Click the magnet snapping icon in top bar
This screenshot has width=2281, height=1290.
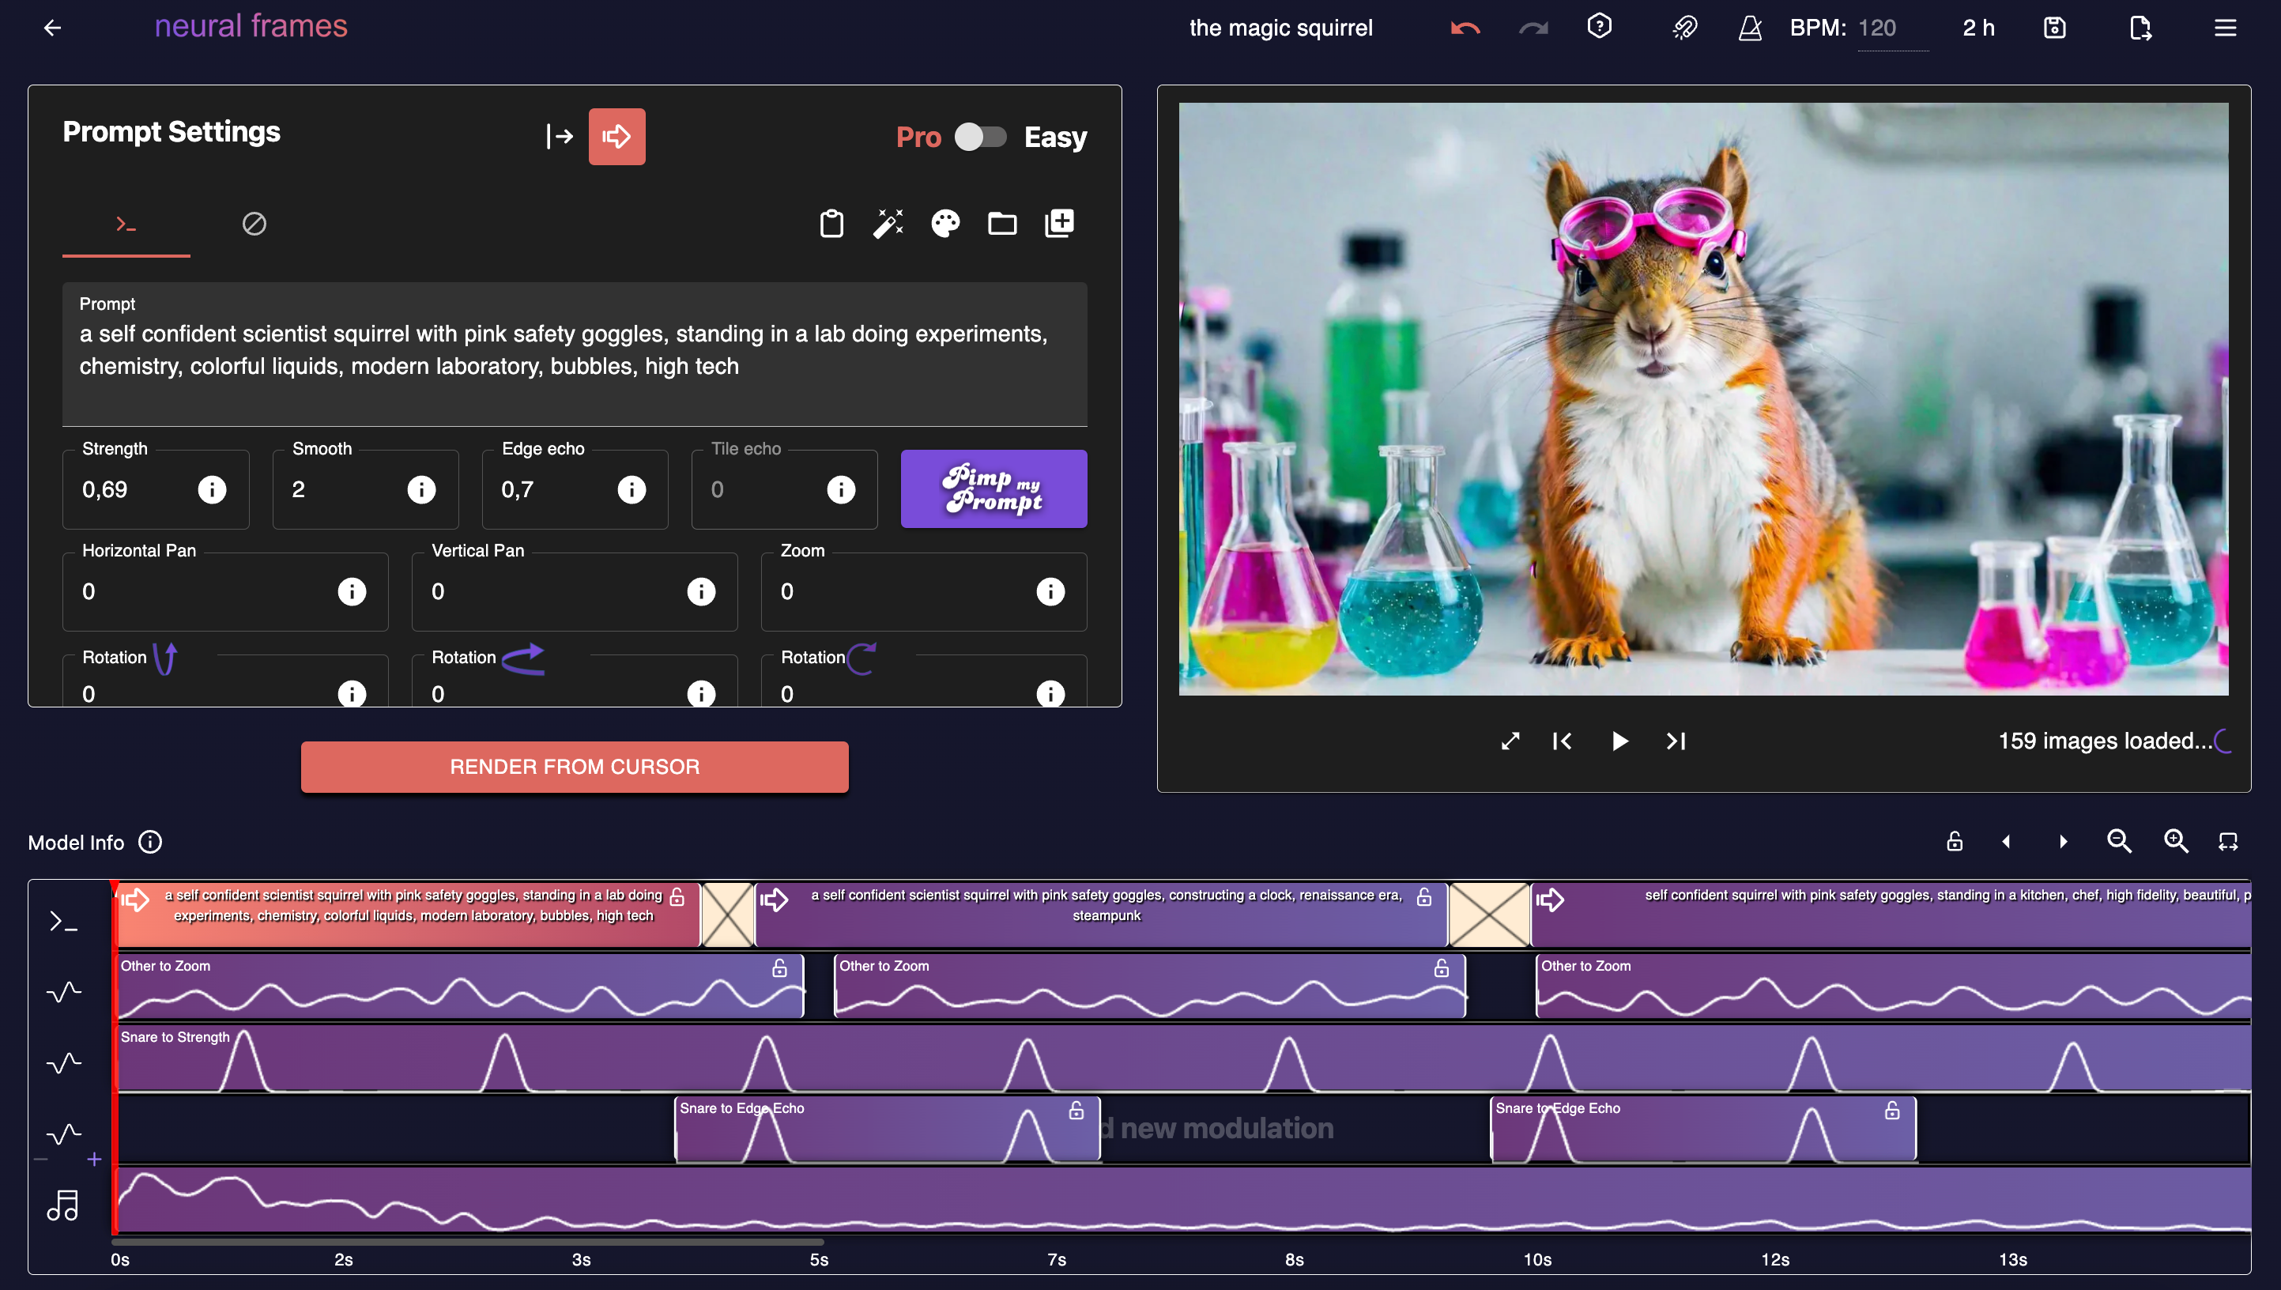tap(1686, 28)
